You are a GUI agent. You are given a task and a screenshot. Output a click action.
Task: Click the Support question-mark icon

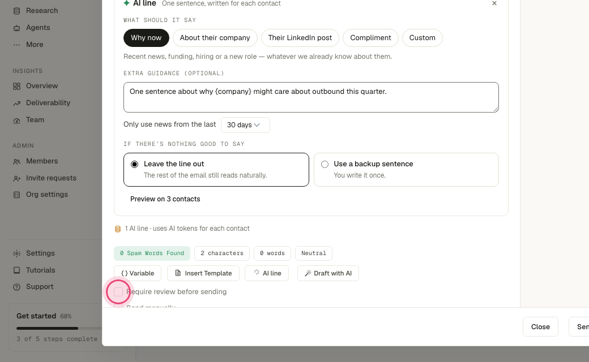(16, 287)
